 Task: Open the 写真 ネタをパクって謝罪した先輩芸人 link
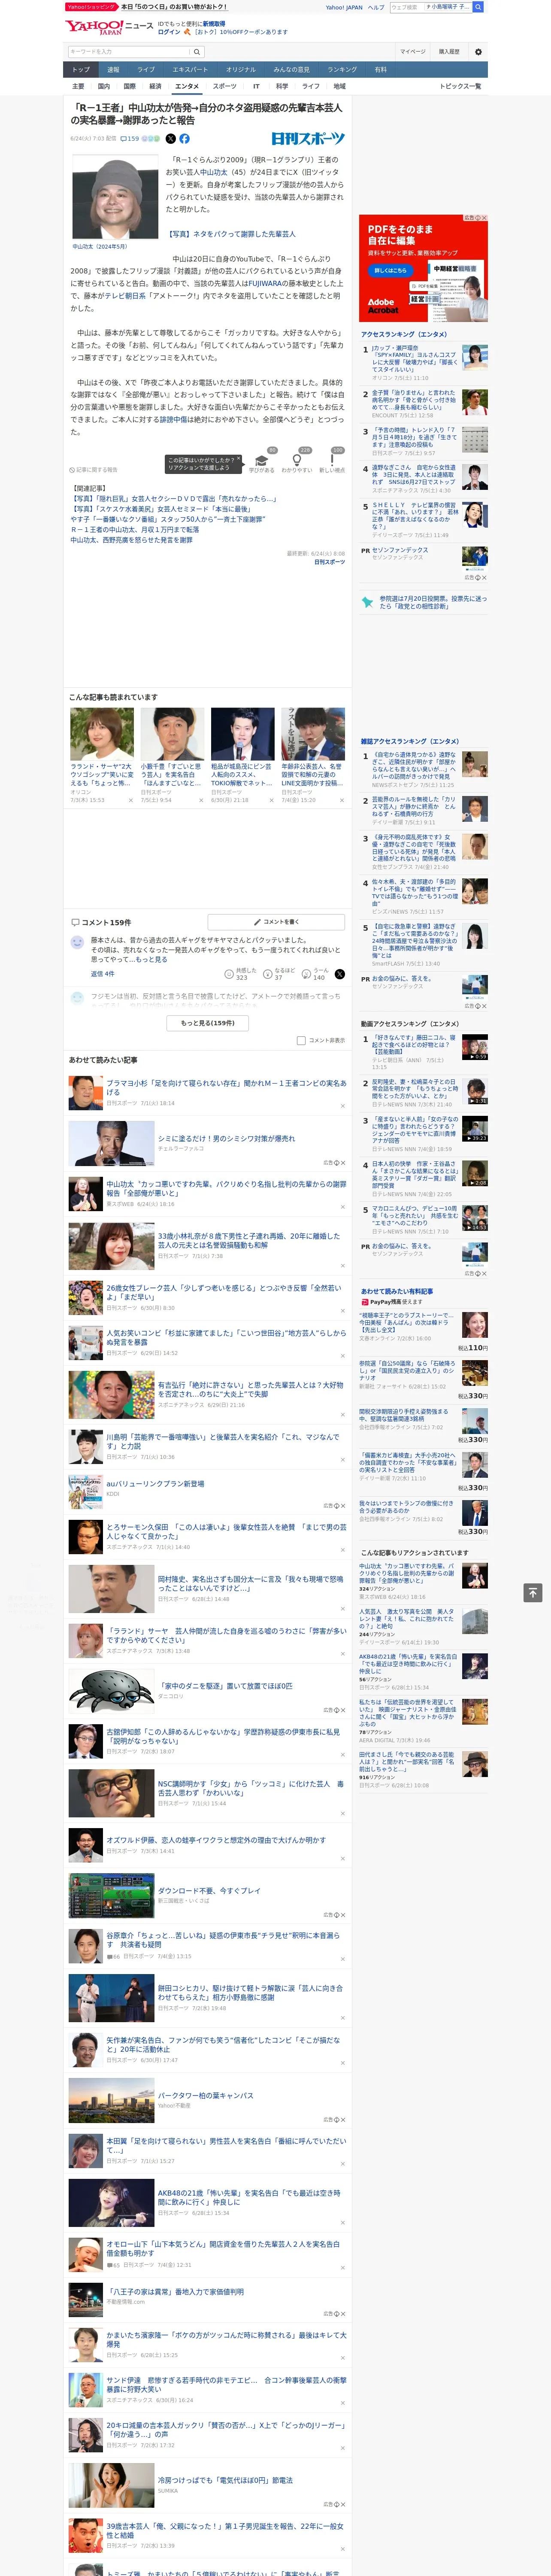tap(231, 234)
